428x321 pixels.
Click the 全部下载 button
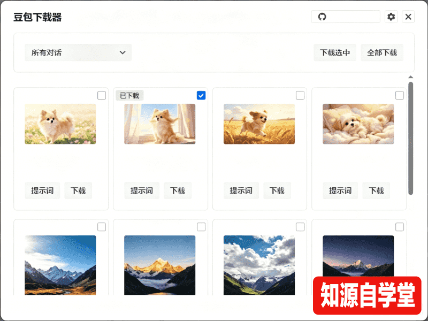[x=382, y=52]
